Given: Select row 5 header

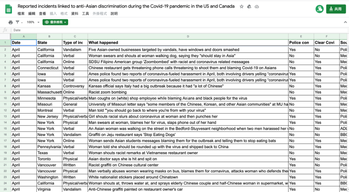Looking at the screenshot, I should (x=5, y=68).
